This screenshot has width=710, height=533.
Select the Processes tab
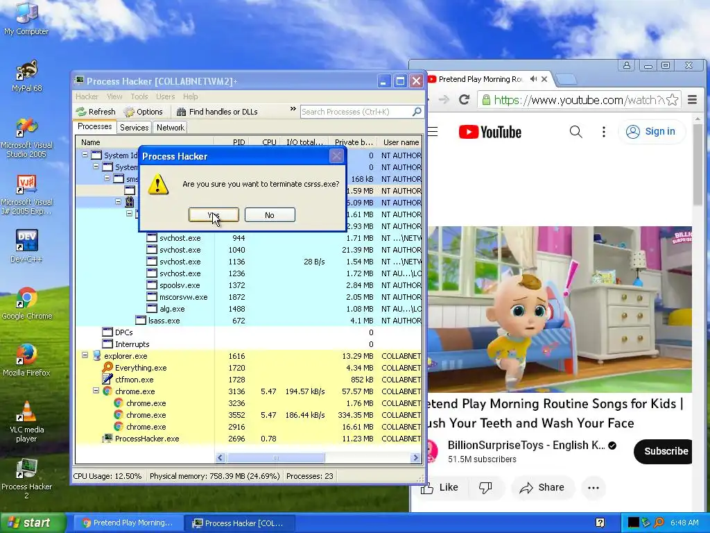tap(94, 126)
